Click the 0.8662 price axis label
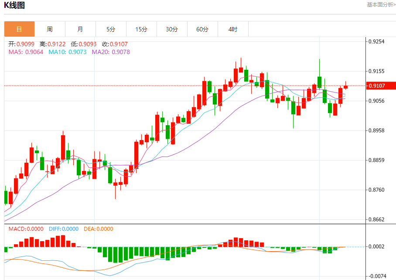396x280 pixels. click(x=376, y=219)
